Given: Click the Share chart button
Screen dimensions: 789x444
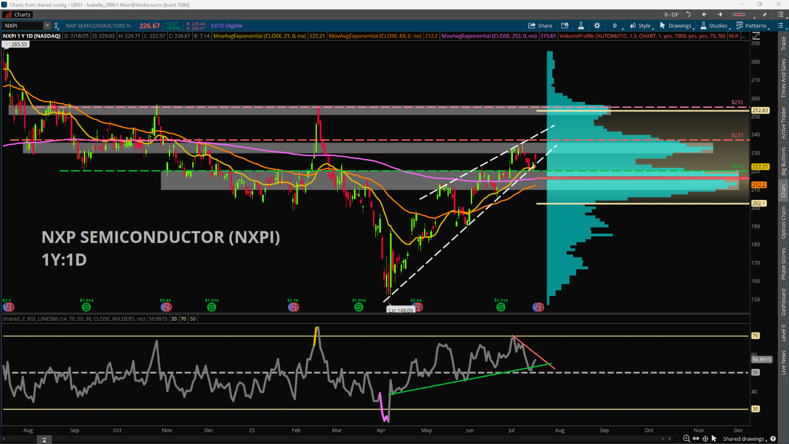Looking at the screenshot, I should 540,26.
